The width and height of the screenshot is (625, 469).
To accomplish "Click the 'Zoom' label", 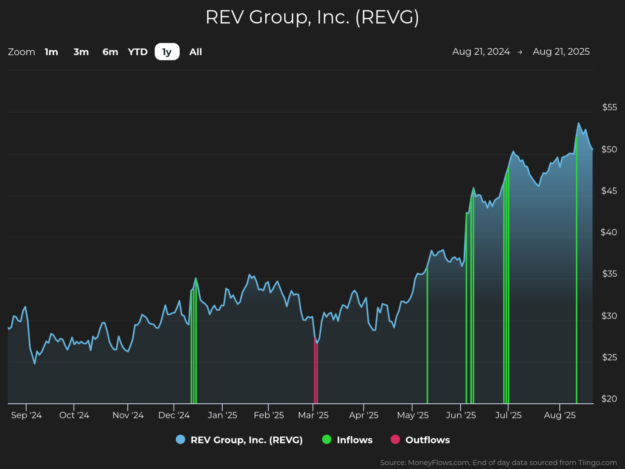I will pos(21,52).
